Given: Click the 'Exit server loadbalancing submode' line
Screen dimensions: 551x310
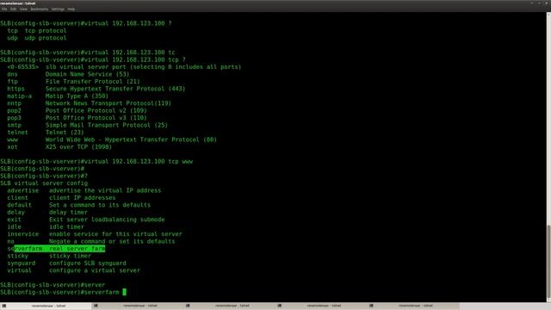Looking at the screenshot, I should pos(86,220).
